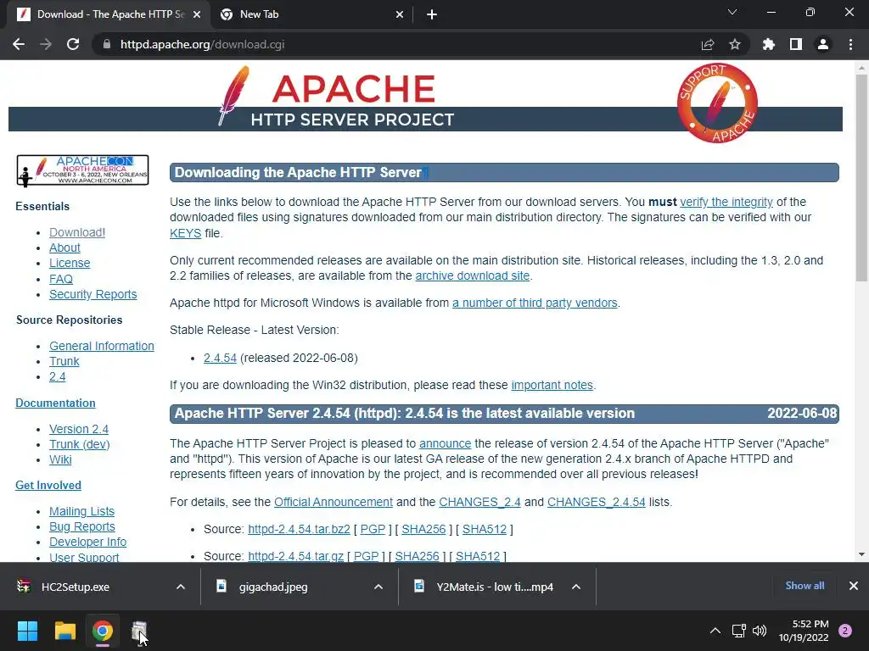Close the downloads bar
This screenshot has height=651, width=869.
click(854, 586)
